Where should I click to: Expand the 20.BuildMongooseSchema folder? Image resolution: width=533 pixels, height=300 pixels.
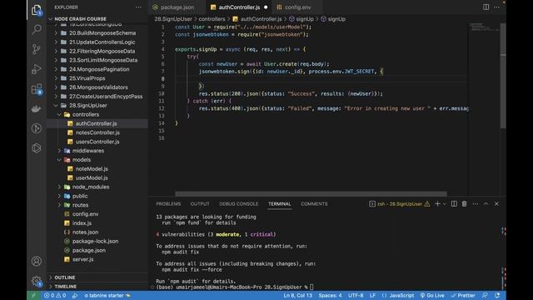coord(97,33)
